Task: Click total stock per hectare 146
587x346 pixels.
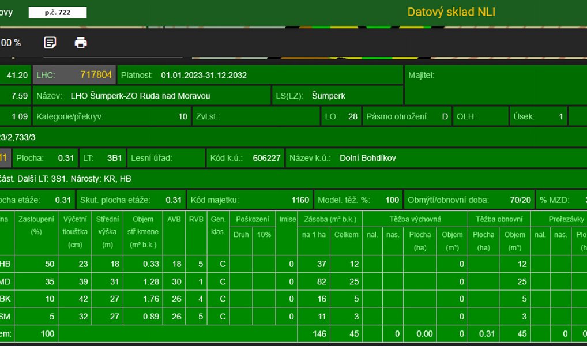Action: point(319,334)
